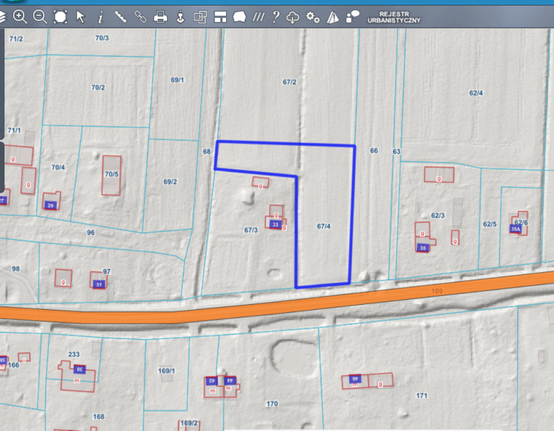Screen dimensions: 554x431
Task: Activate the arrow pointer selection tool
Action: pyautogui.click(x=80, y=17)
